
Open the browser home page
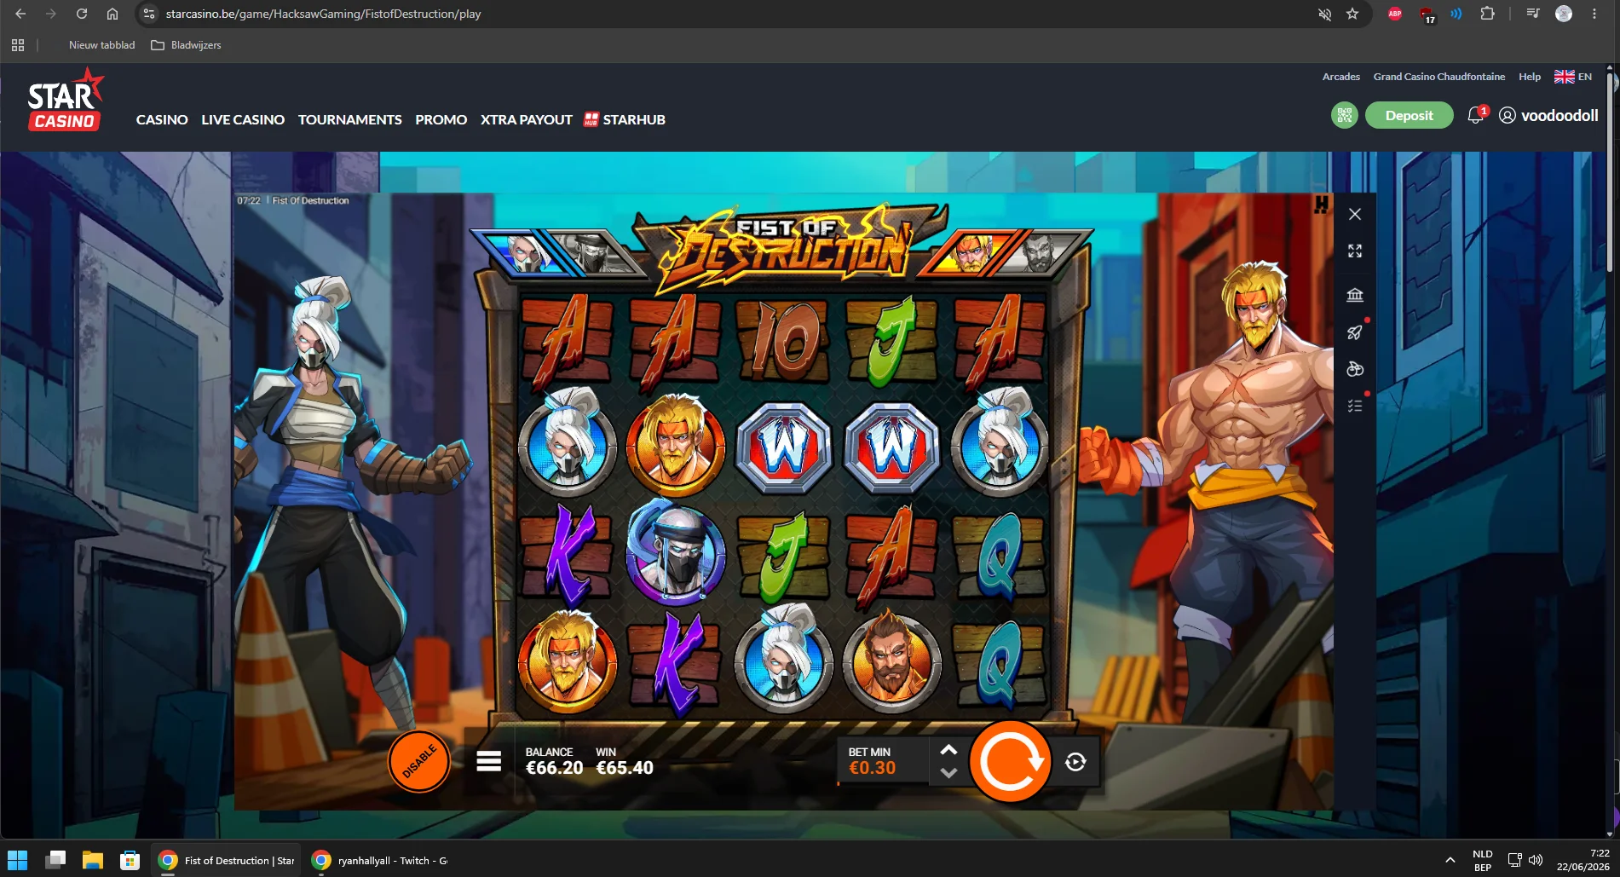tap(112, 14)
